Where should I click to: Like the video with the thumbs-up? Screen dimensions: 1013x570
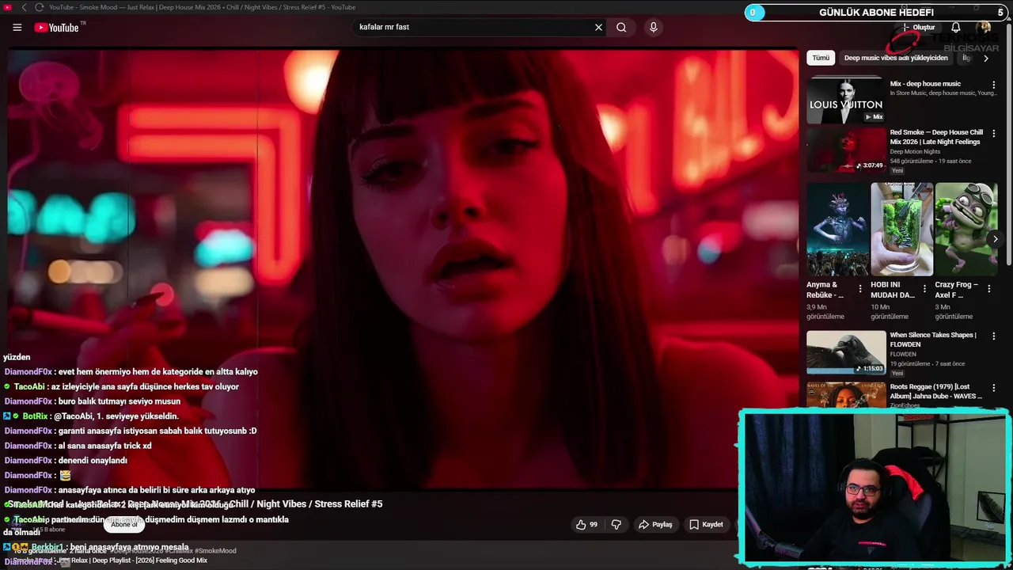[586, 524]
